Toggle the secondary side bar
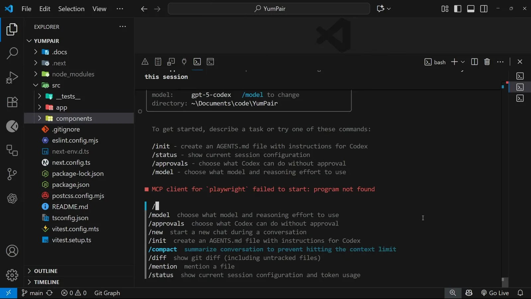Image resolution: width=531 pixels, height=299 pixels. [x=484, y=9]
